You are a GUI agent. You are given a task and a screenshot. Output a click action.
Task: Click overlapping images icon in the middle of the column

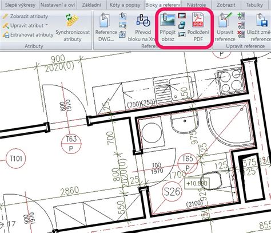[x=182, y=25]
